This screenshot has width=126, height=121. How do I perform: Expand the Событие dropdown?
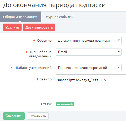tap(89, 40)
